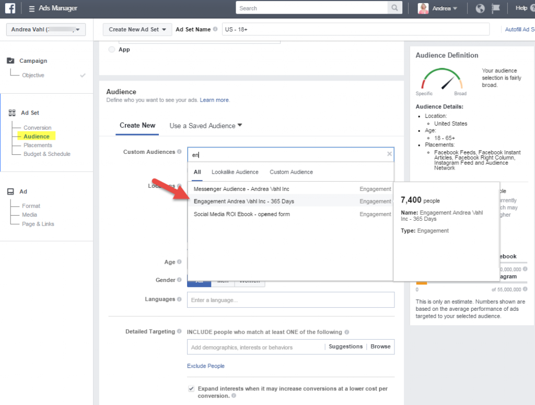Select Custom Audience filter tab
This screenshot has width=535, height=405.
[291, 172]
